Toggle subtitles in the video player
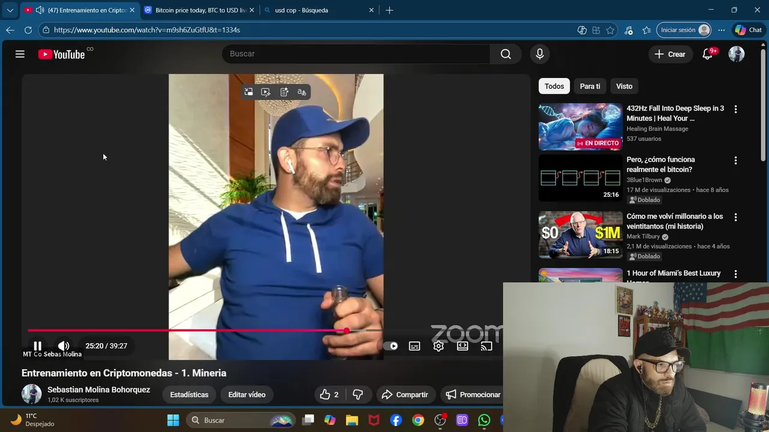769x432 pixels. tap(415, 346)
